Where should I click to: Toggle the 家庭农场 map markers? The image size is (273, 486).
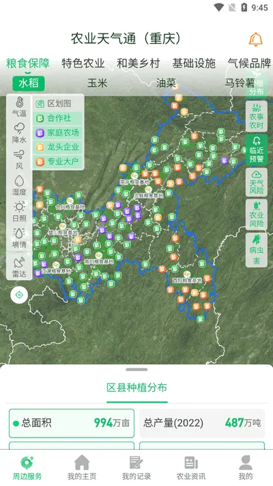tap(58, 133)
